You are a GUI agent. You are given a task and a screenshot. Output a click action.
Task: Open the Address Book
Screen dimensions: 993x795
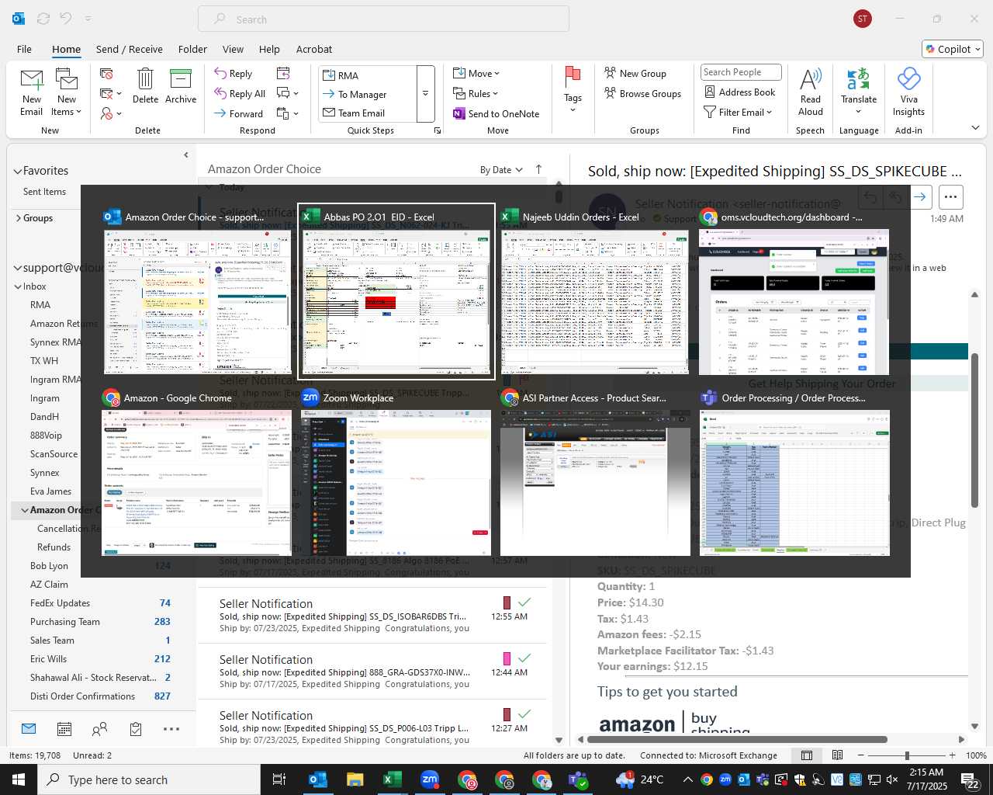740,92
